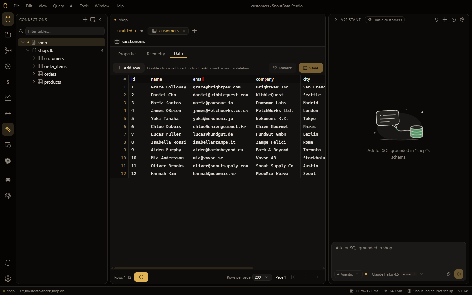Viewport: 472px width, 295px height.
Task: Open the swirl icon in left sidebar
Action: pos(8,161)
